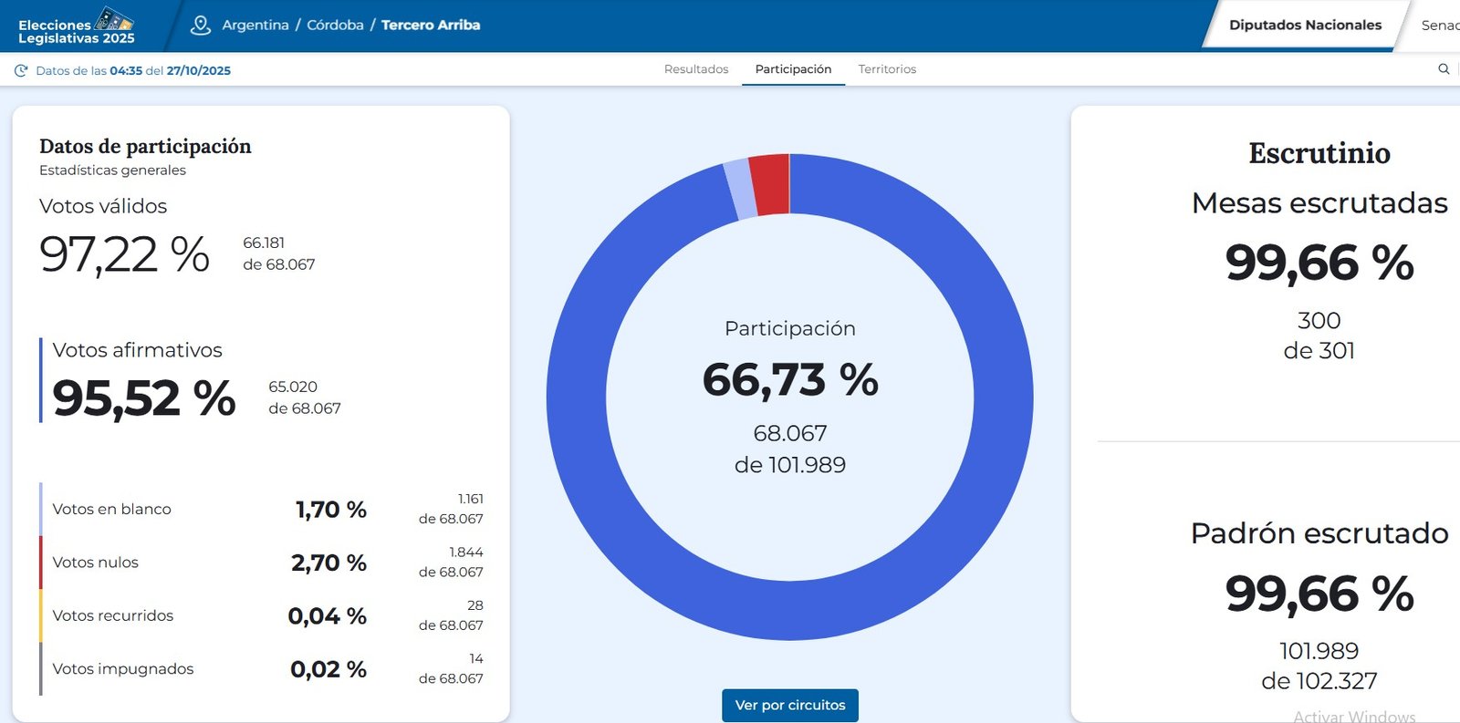Screen dimensions: 1460x723
Task: Switch to the Senadores tab
Action: tap(1440, 26)
